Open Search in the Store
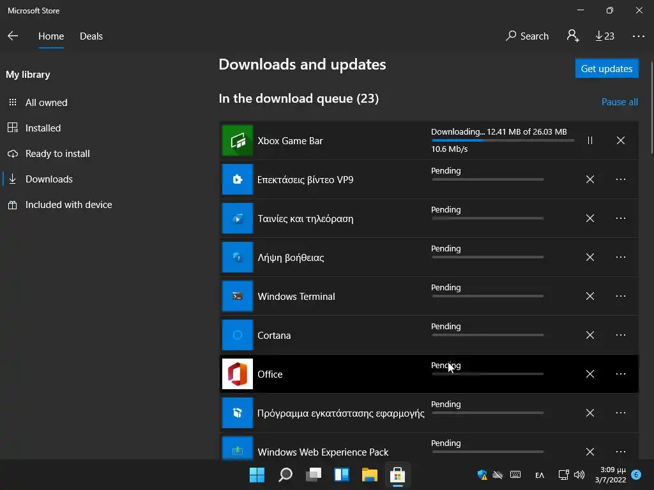The height and width of the screenshot is (490, 654). [x=527, y=36]
